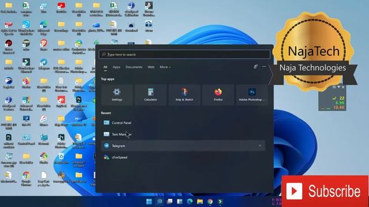Open the cFosSpeed widget menu icon
Image resolution: width=369 pixels, height=207 pixels.
[334, 87]
